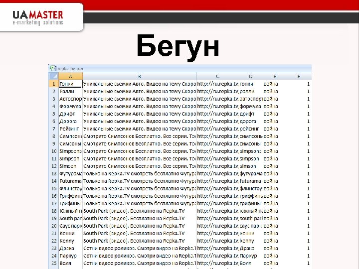Click cell B1 Уникальные съемки Авто text
Image resolution: width=359 pixels, height=269 pixels.
pyautogui.click(x=140, y=84)
